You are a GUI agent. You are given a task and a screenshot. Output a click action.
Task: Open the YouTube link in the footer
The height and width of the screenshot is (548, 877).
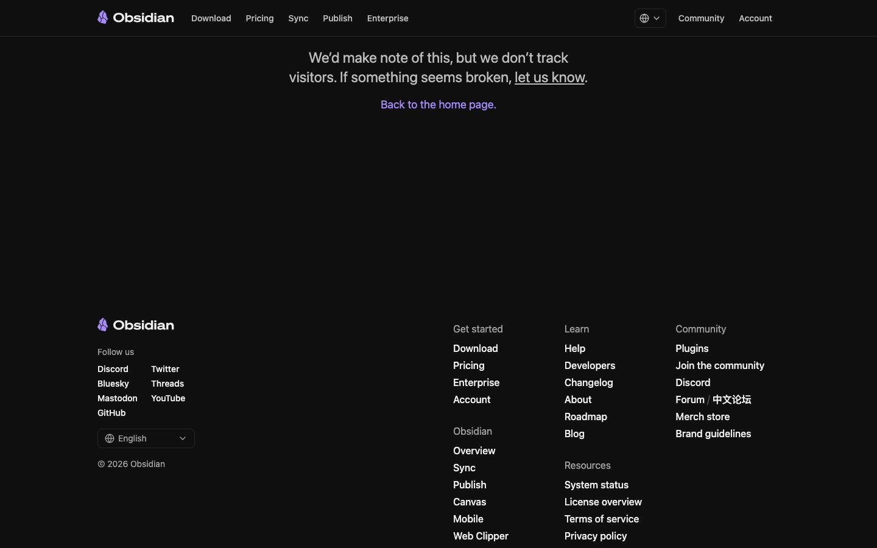pyautogui.click(x=168, y=398)
